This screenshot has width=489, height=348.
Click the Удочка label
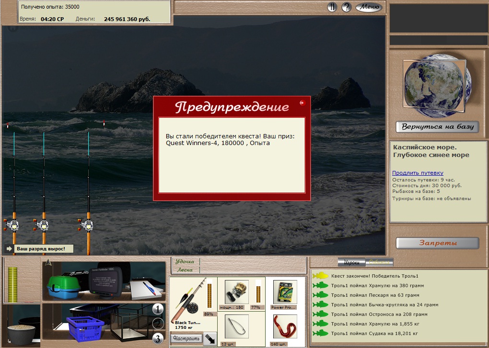[x=185, y=262]
